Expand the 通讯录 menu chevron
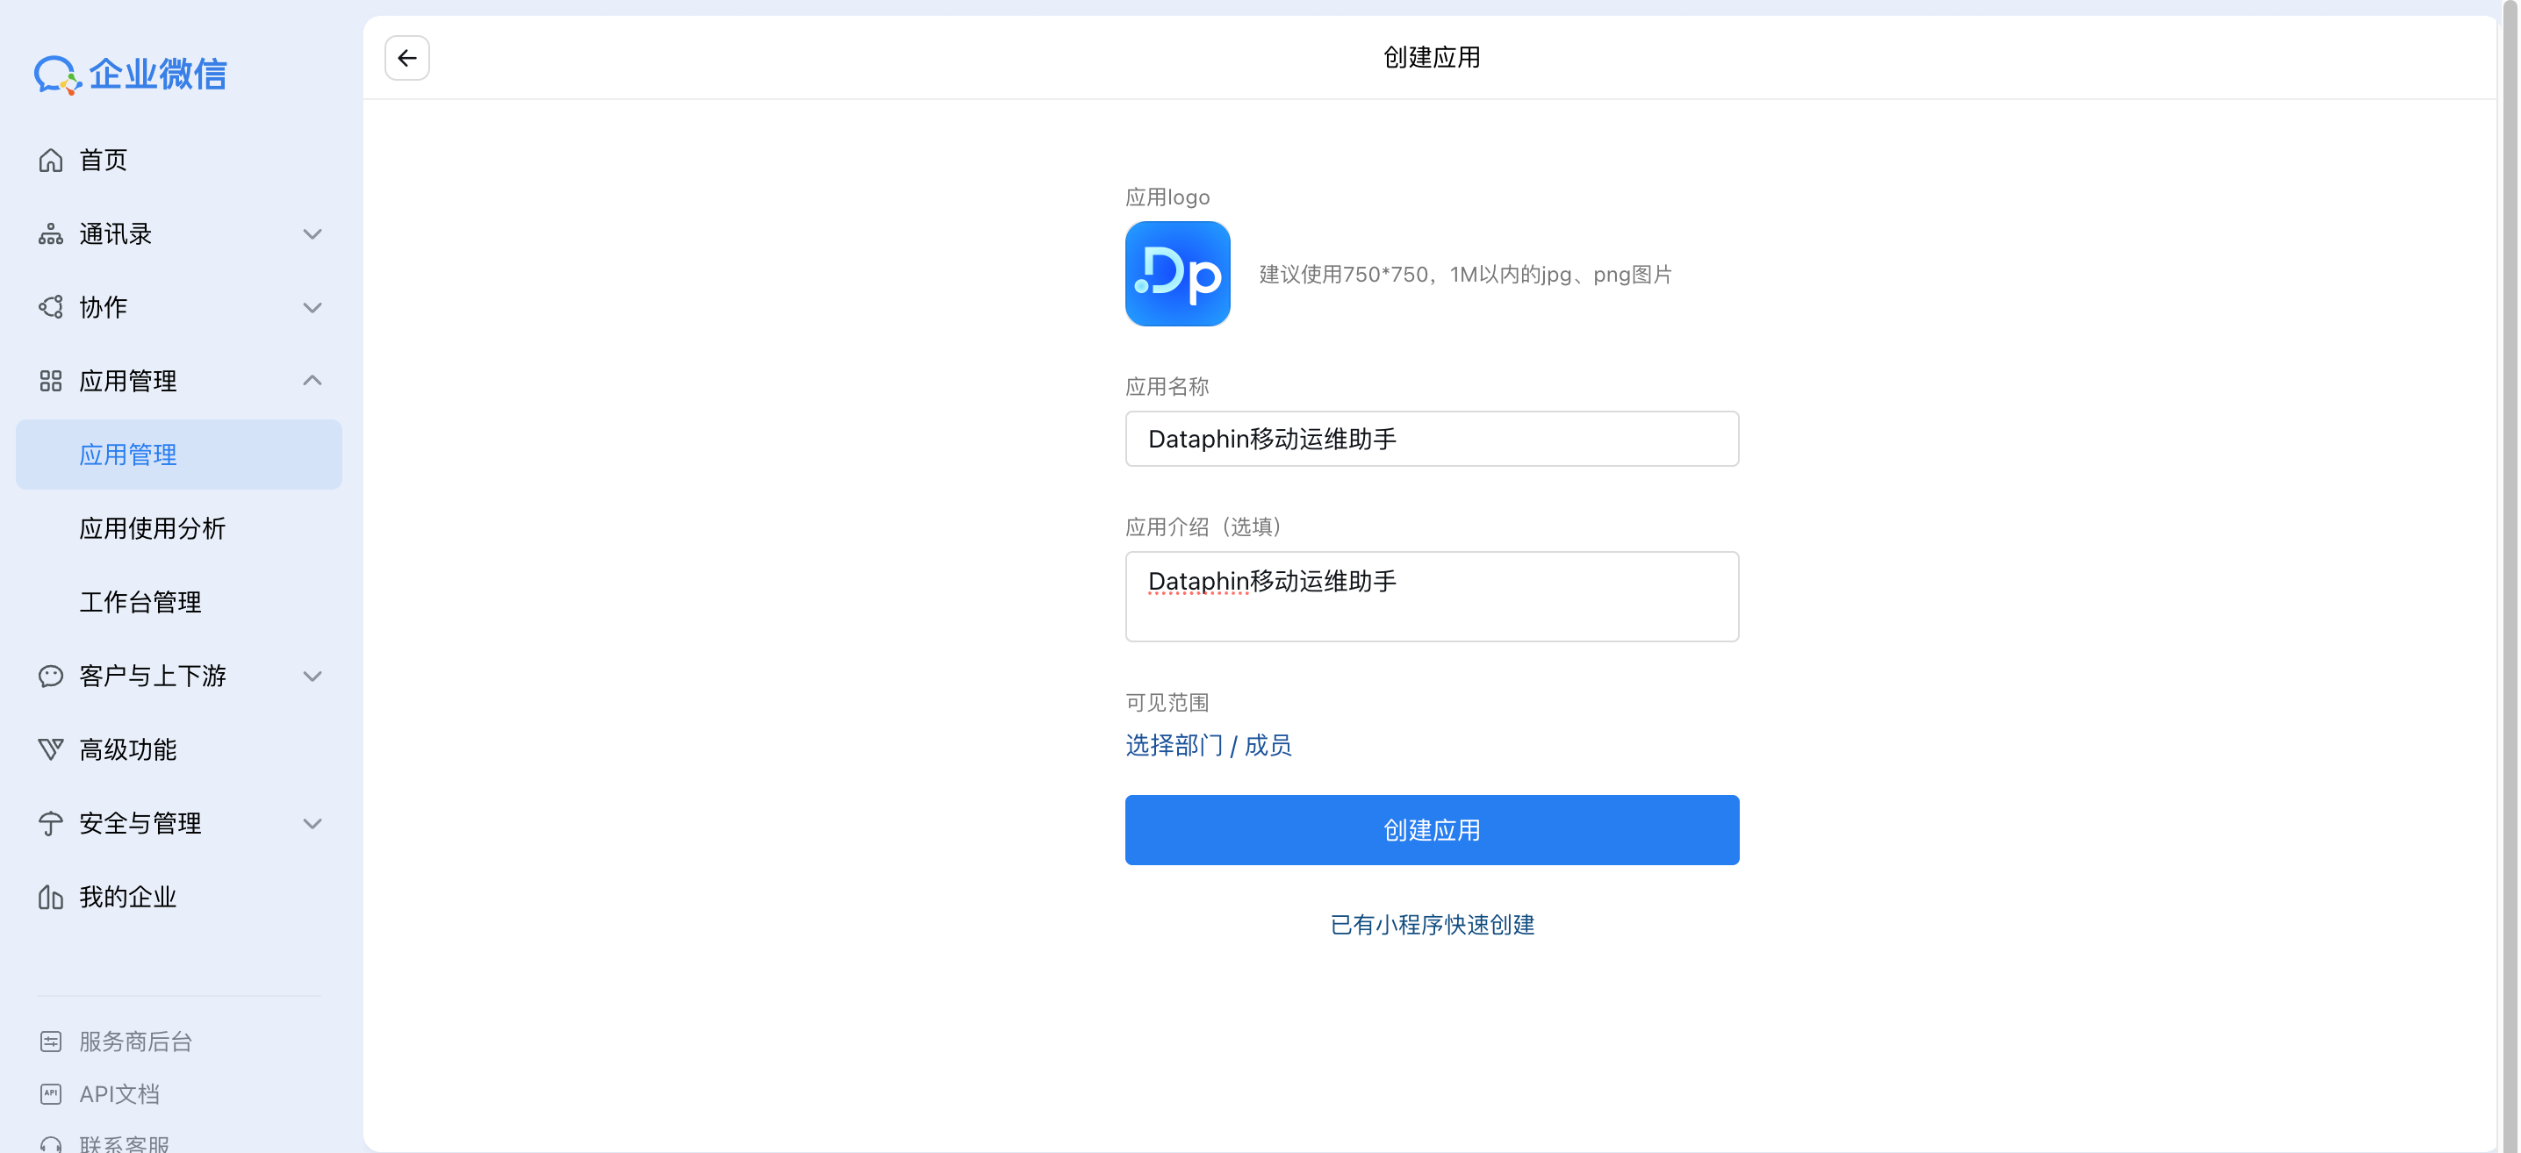This screenshot has height=1153, width=2521. (312, 234)
